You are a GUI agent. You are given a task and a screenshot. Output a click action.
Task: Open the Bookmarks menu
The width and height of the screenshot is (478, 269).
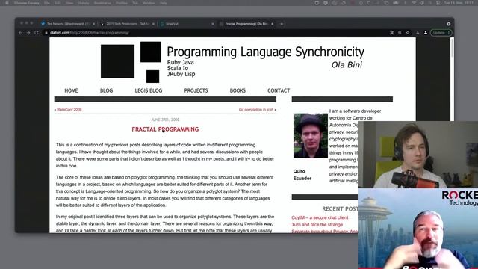point(102,3)
